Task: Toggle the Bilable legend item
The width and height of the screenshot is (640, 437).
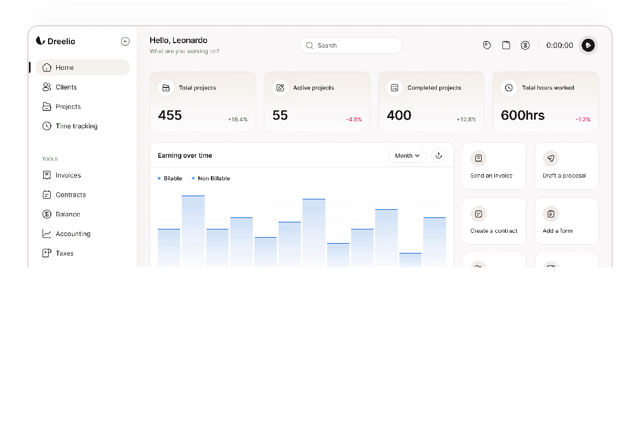Action: tap(170, 179)
